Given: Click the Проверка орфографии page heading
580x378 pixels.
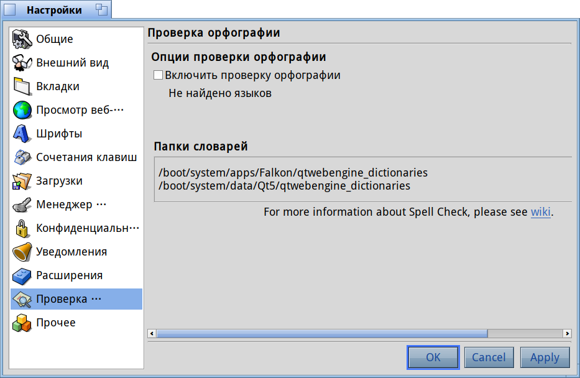Looking at the screenshot, I should (x=214, y=33).
